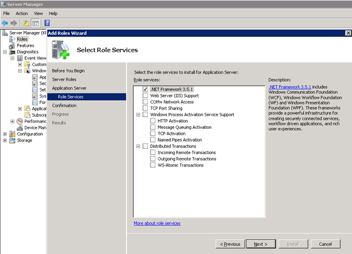Screen dimensions: 352x254
Task: Check Incoming Remote Transactions checkbox
Action: [x=153, y=153]
